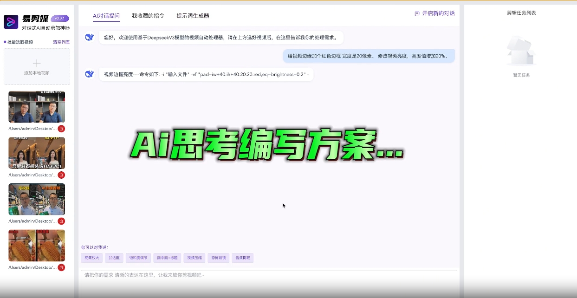Viewport: 577px width, 298px height.
Task: Click file path under third video thumbnail
Action: pos(32,221)
